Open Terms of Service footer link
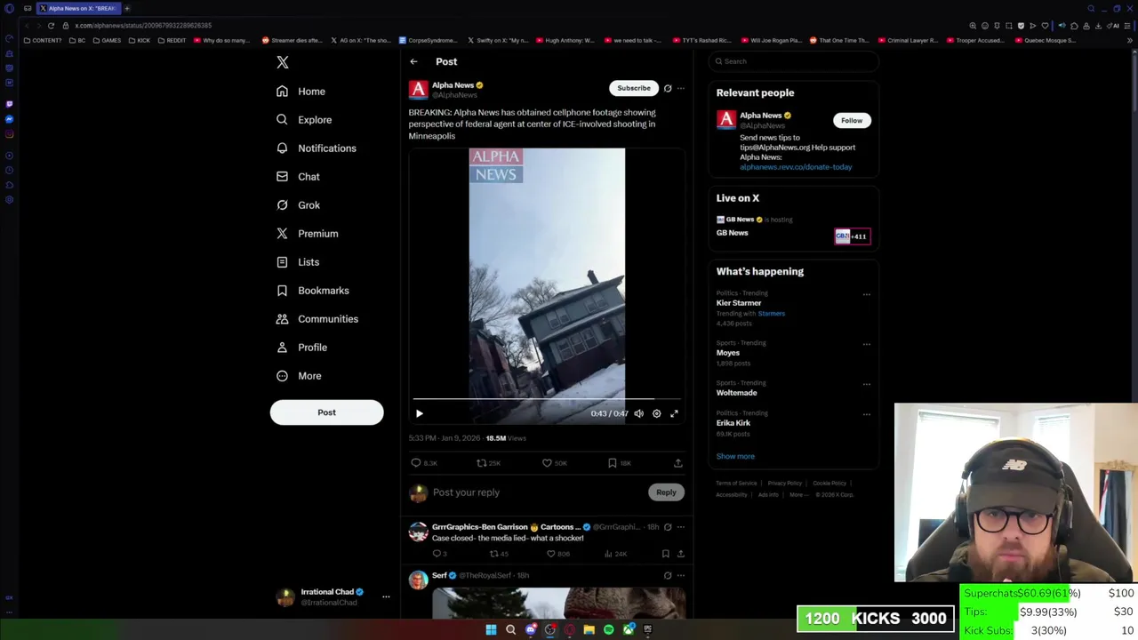This screenshot has height=640, width=1138. tap(736, 484)
